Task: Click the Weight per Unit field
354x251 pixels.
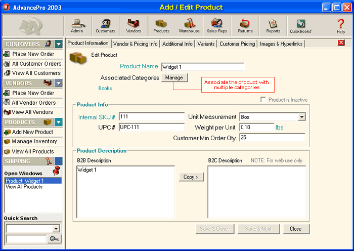Action: tap(257, 127)
